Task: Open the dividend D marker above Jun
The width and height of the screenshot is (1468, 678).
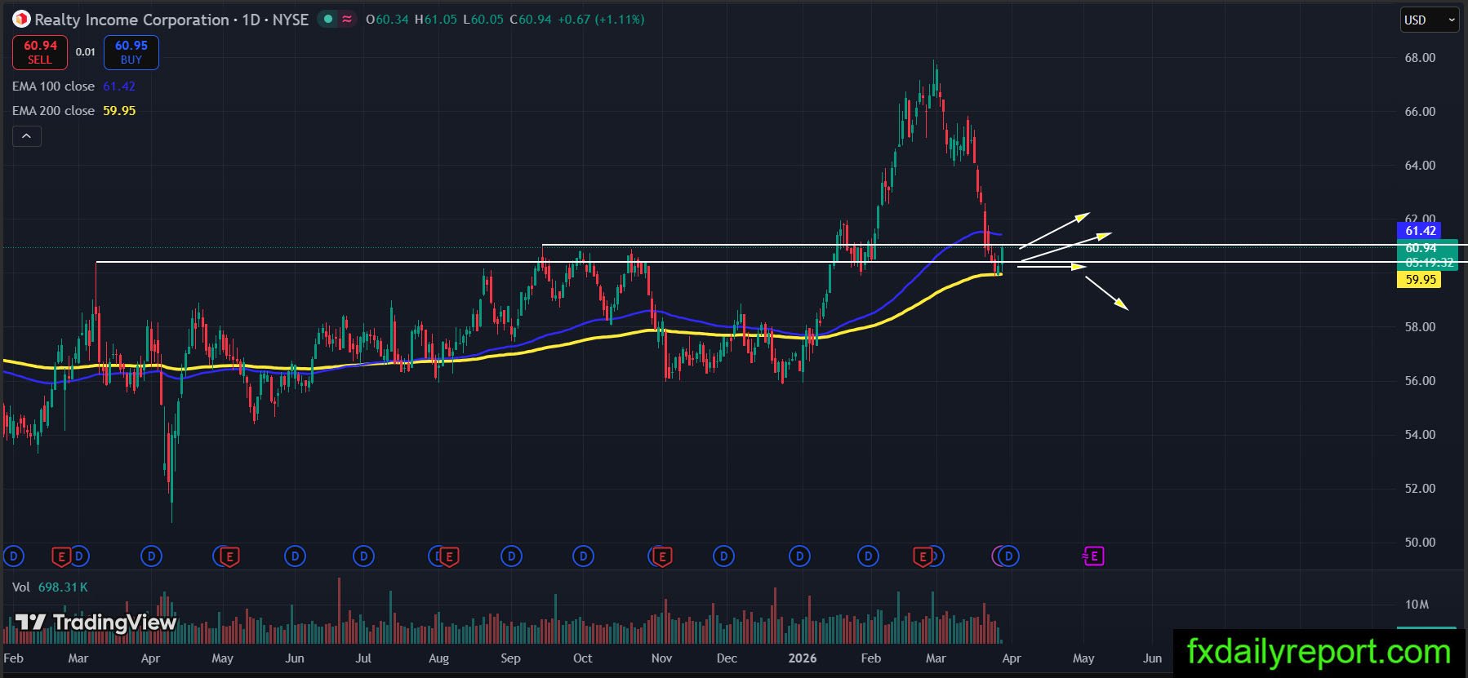Action: click(295, 556)
